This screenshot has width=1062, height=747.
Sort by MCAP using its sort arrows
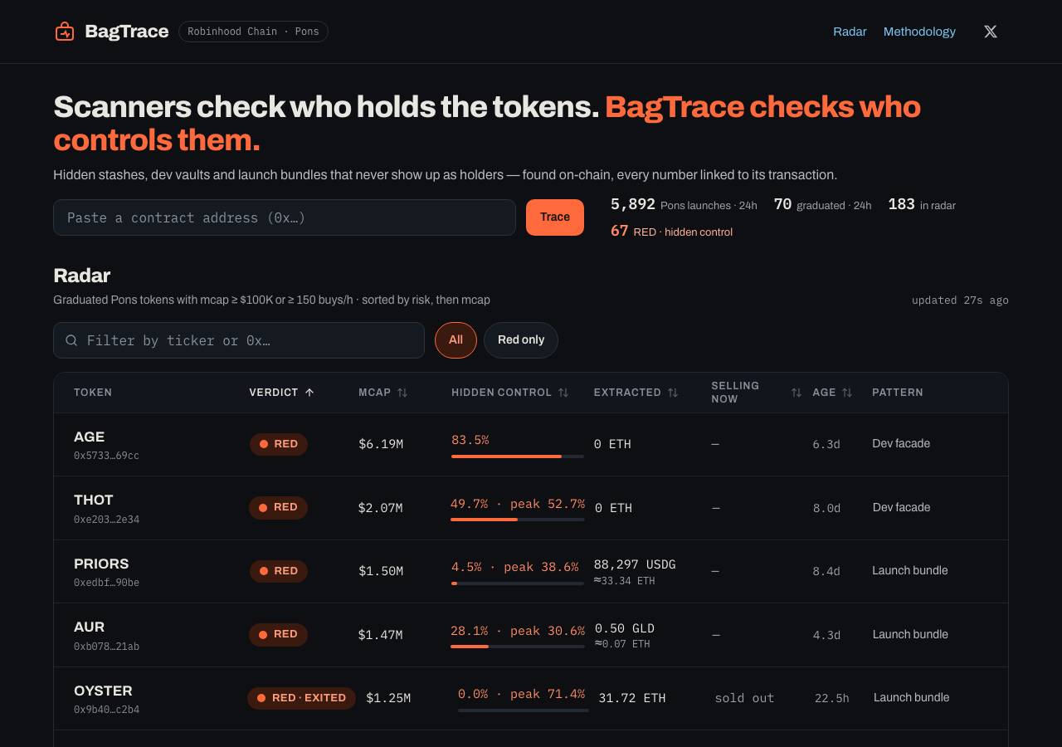(x=402, y=393)
